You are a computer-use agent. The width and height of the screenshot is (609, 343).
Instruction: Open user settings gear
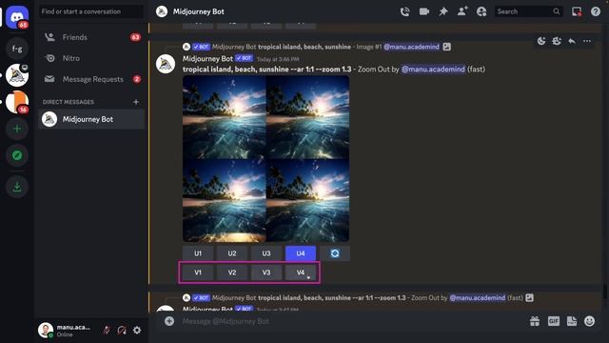(137, 331)
